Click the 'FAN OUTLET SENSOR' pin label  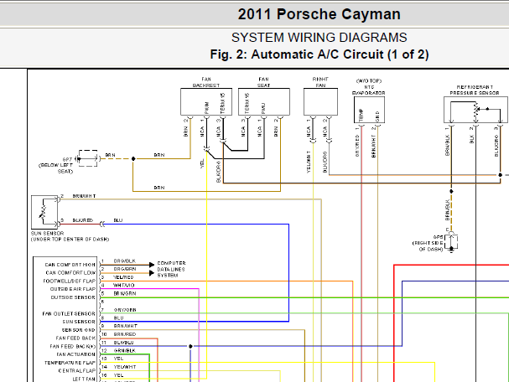pos(69,313)
